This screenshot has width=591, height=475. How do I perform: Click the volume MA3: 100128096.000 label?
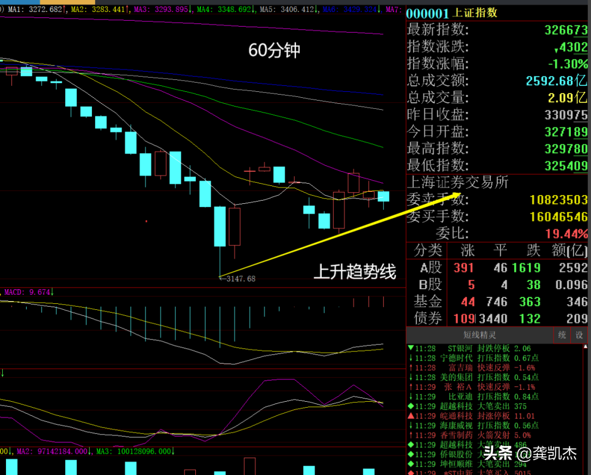pyautogui.click(x=135, y=451)
